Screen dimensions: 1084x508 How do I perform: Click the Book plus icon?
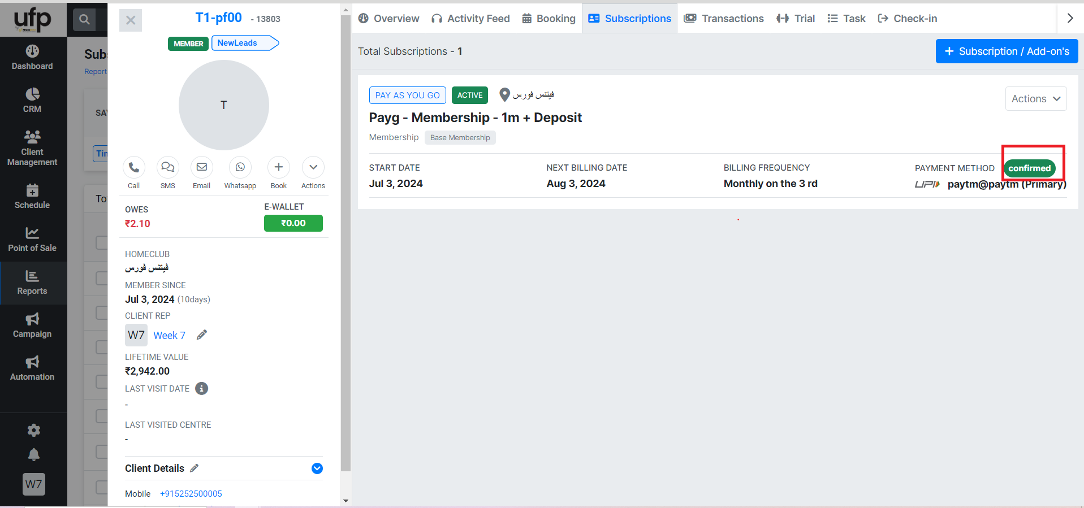coord(279,167)
